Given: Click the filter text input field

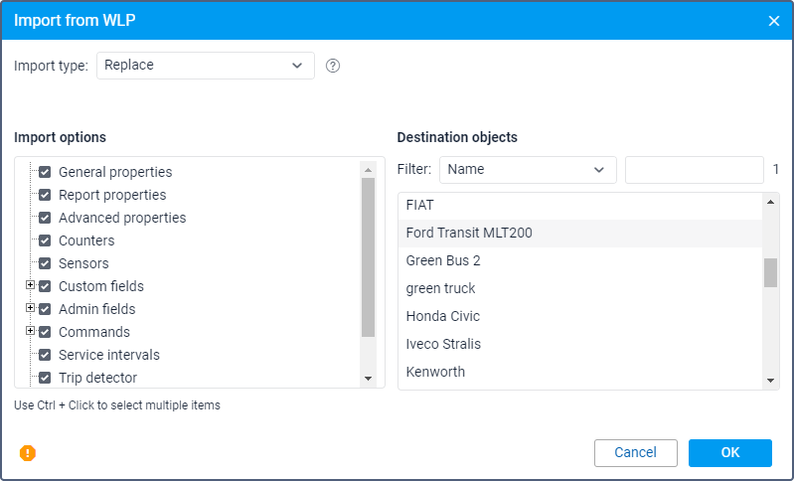Looking at the screenshot, I should pyautogui.click(x=694, y=170).
